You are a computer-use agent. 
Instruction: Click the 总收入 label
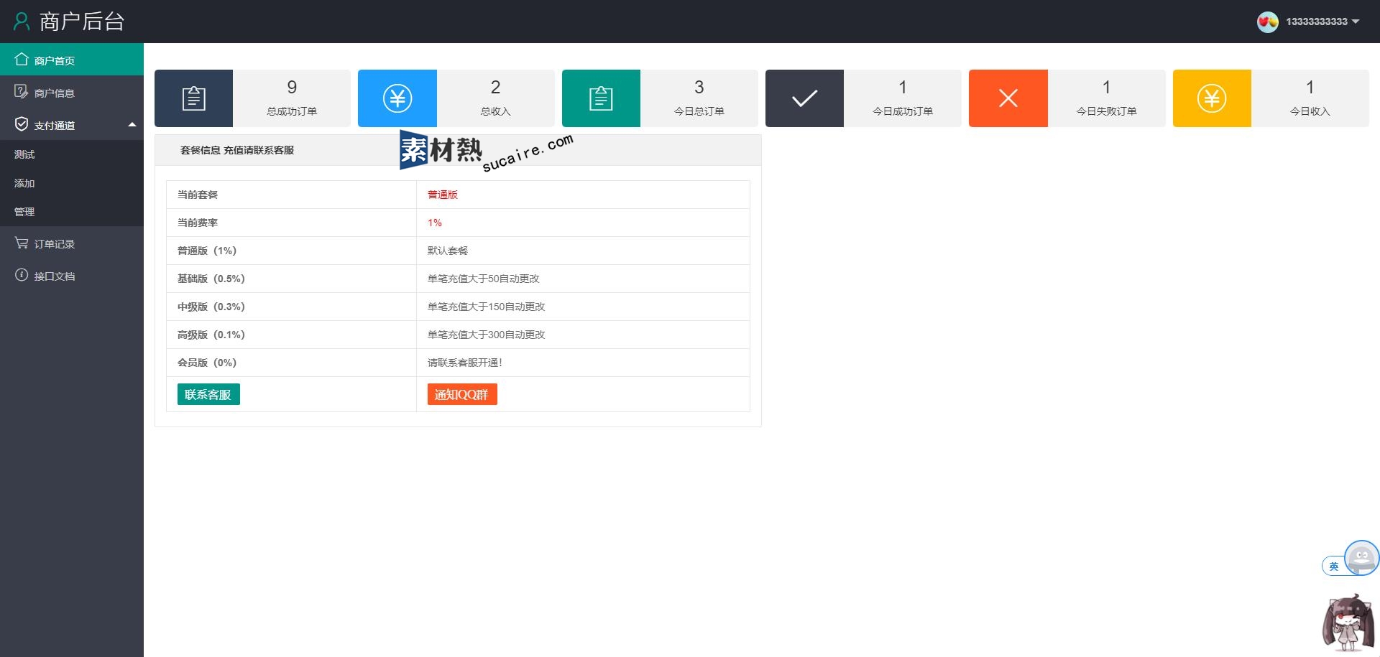[x=495, y=111]
